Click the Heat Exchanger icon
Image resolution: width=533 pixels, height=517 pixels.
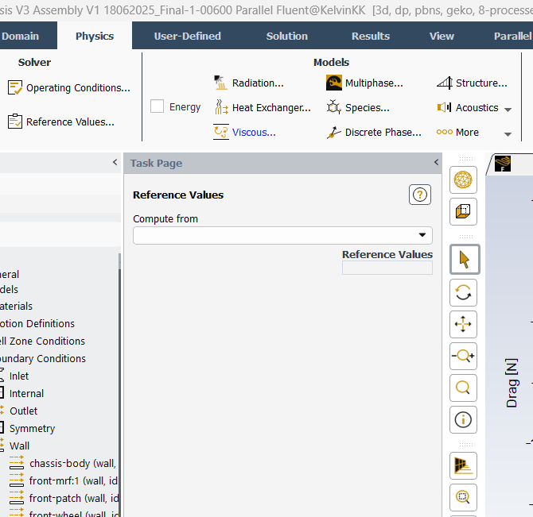221,107
